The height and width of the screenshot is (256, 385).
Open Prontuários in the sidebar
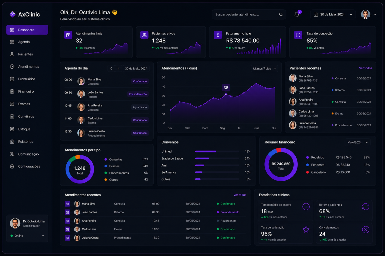[27, 79]
